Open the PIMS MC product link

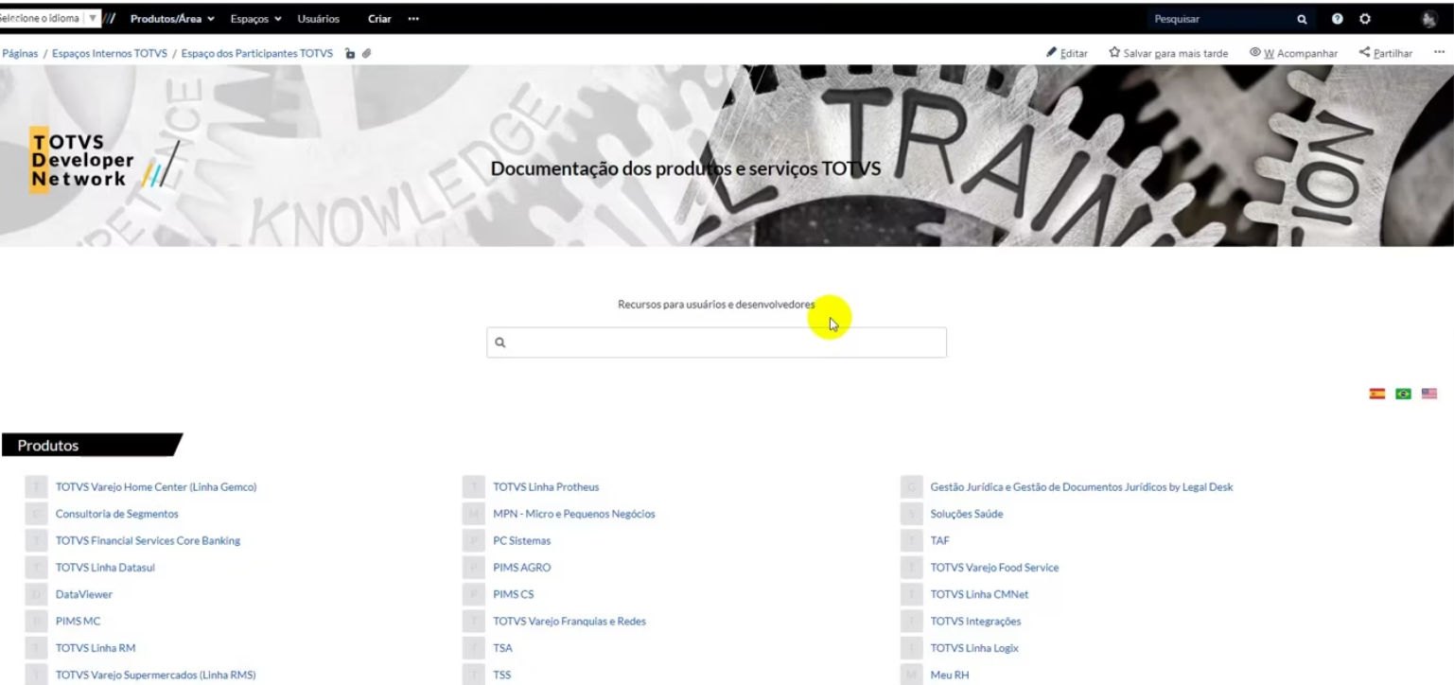pos(78,622)
